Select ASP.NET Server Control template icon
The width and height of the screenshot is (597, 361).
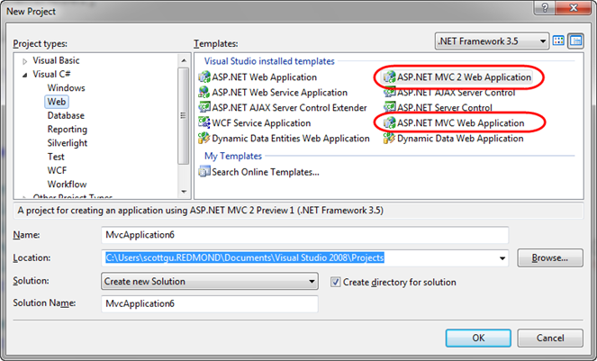coord(390,108)
